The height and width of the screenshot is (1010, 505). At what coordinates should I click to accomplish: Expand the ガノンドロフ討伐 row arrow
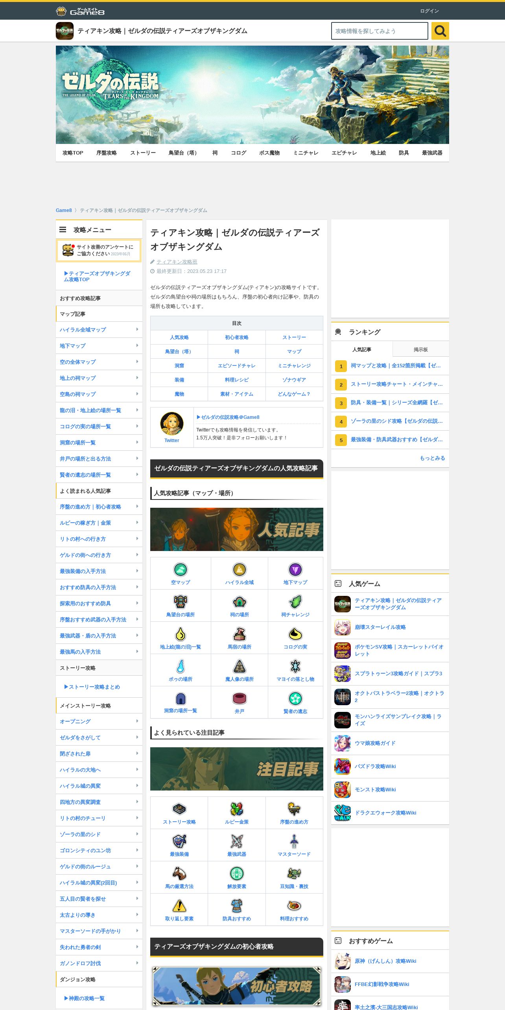click(137, 963)
